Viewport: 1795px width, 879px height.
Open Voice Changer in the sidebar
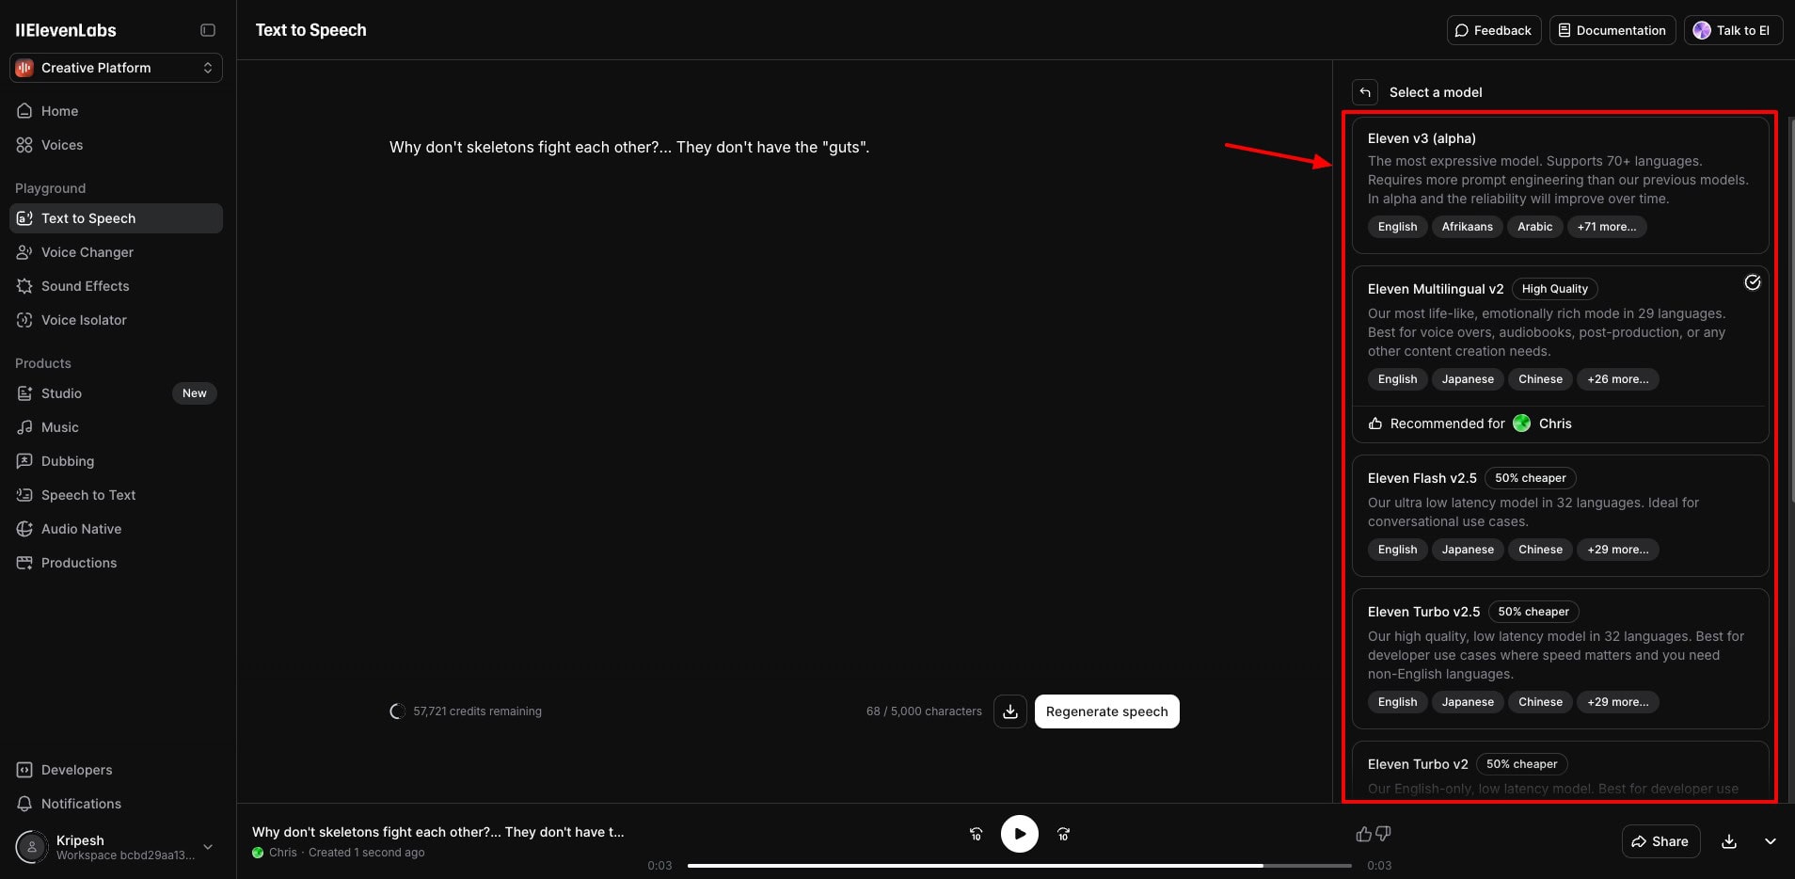tap(87, 252)
